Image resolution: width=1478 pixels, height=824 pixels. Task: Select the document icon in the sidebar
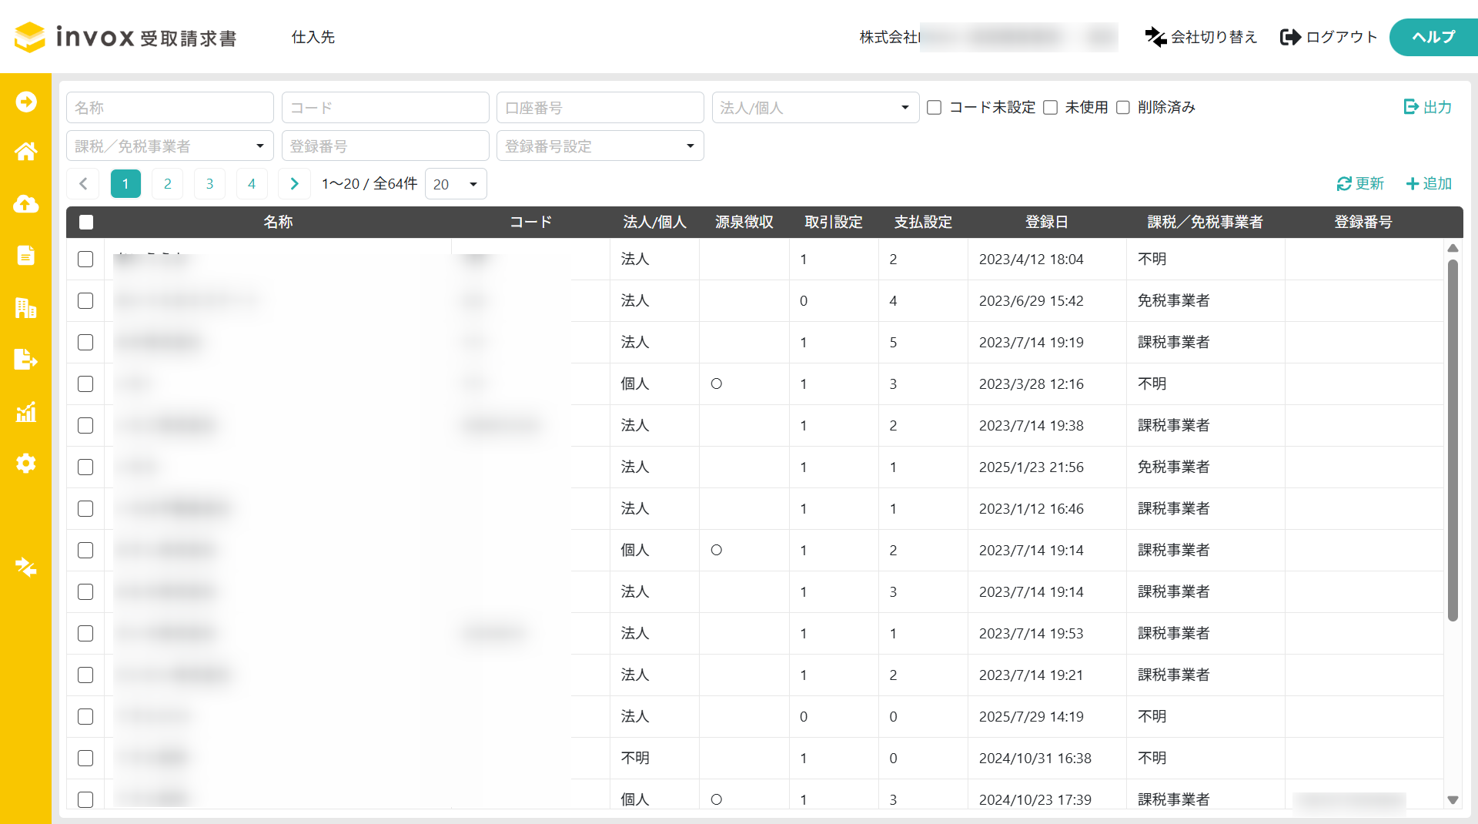tap(25, 255)
